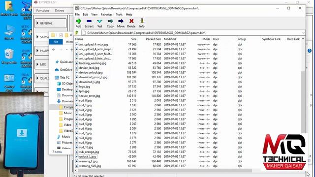The image size is (315, 177).
Task: Click the up-folder icon beside address bar
Action: pyautogui.click(x=77, y=33)
